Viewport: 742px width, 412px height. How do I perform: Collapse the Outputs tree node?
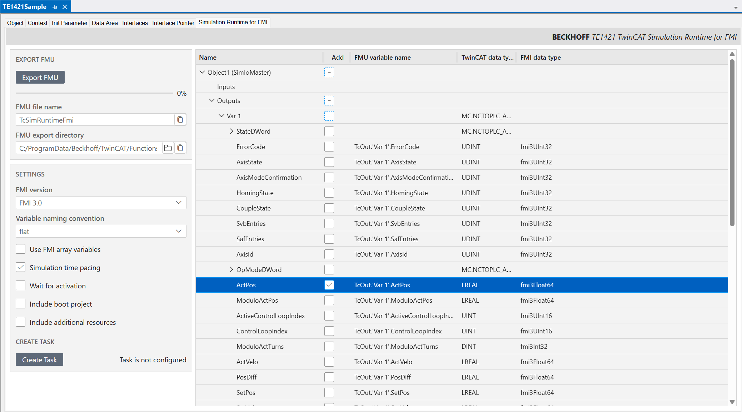click(x=212, y=100)
